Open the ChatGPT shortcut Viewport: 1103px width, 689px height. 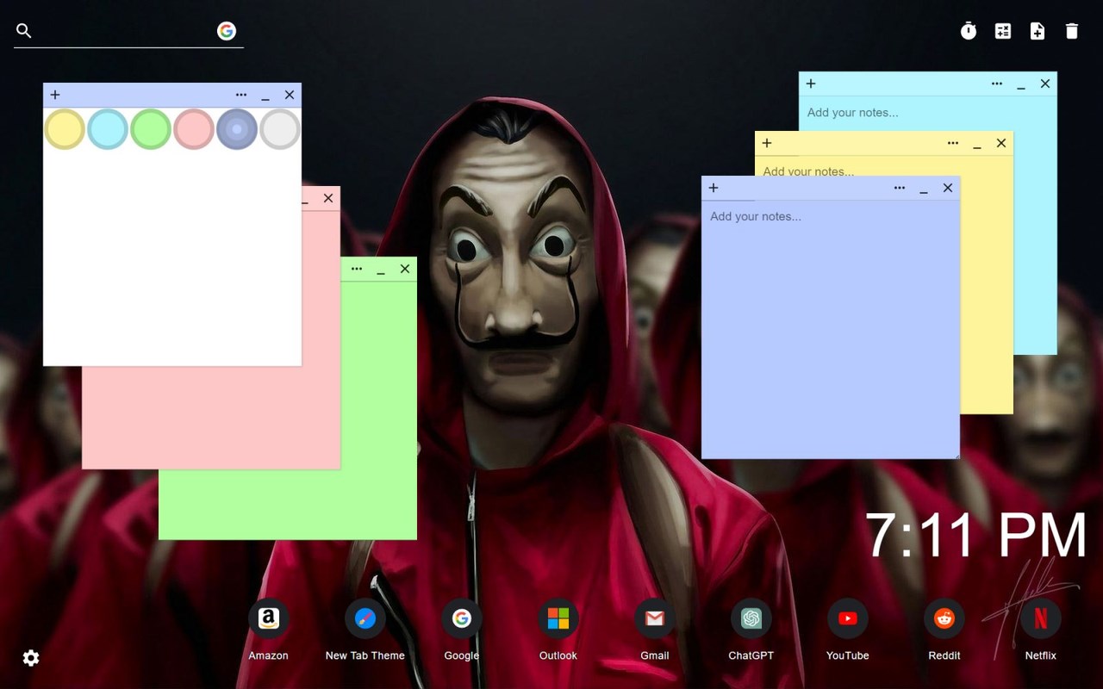pos(751,619)
